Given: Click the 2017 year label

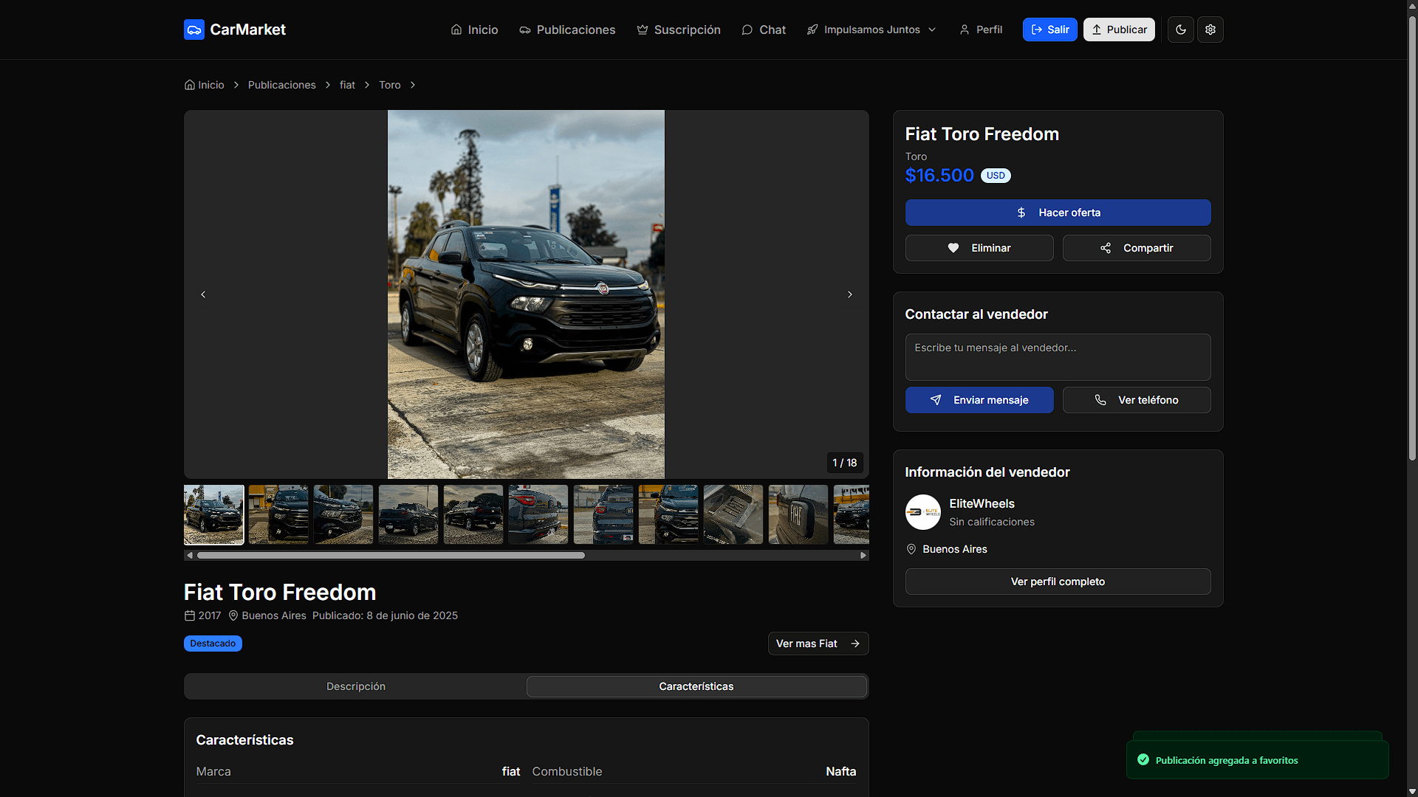Looking at the screenshot, I should (x=210, y=615).
